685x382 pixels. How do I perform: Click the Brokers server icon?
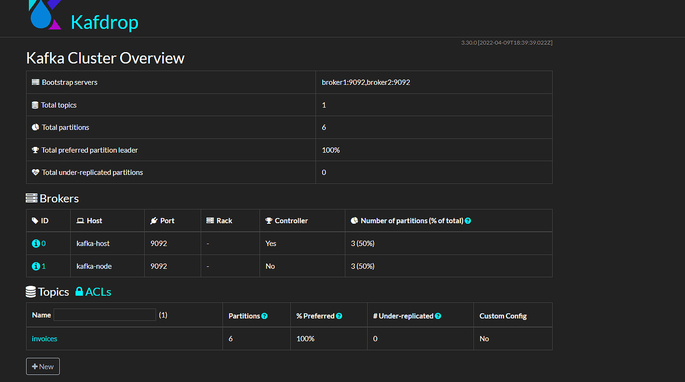pyautogui.click(x=32, y=198)
